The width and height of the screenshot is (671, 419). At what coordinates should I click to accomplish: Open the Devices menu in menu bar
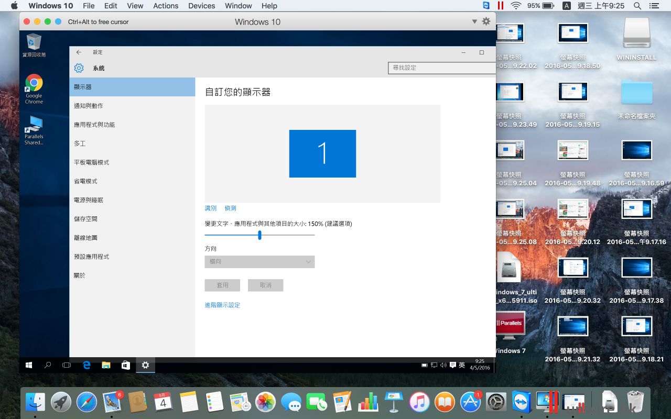pos(202,6)
